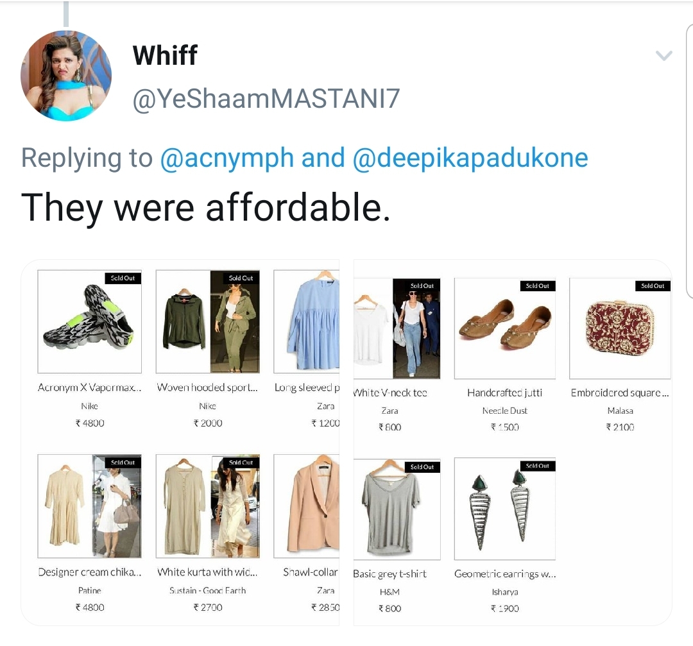View the Long sleeved blue Zara top image
The height and width of the screenshot is (646, 693).
pyautogui.click(x=306, y=321)
